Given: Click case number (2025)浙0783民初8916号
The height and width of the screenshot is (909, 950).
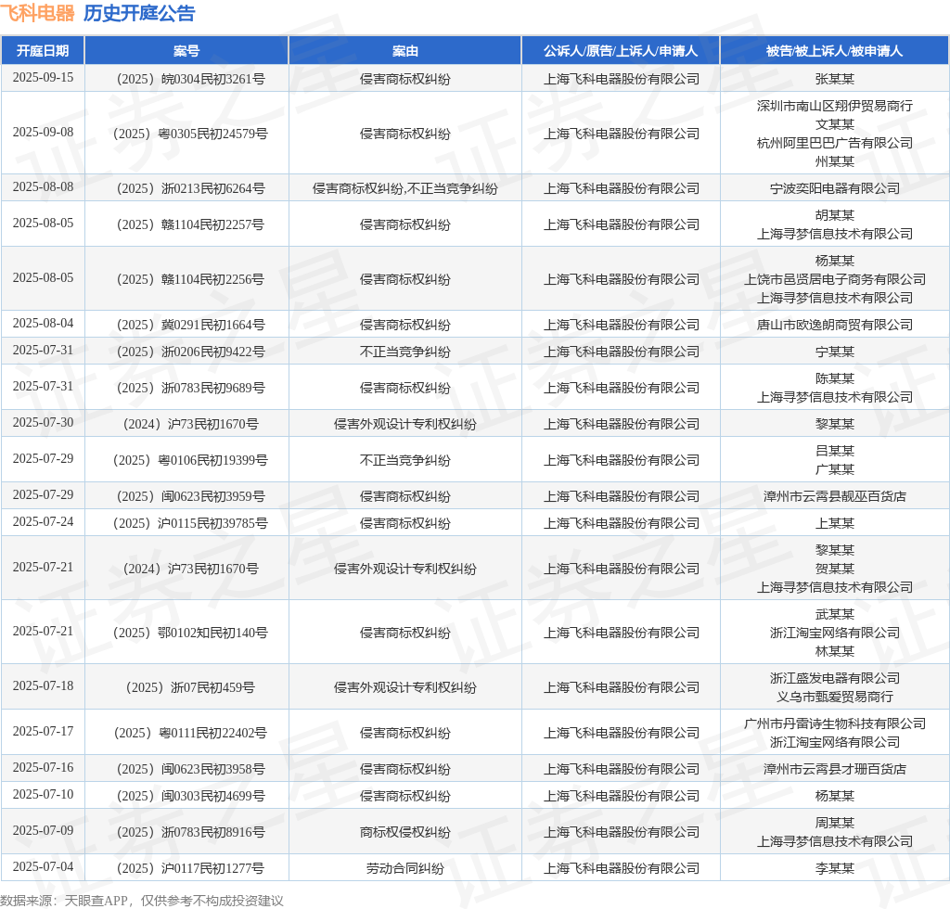Looking at the screenshot, I should coord(190,832).
